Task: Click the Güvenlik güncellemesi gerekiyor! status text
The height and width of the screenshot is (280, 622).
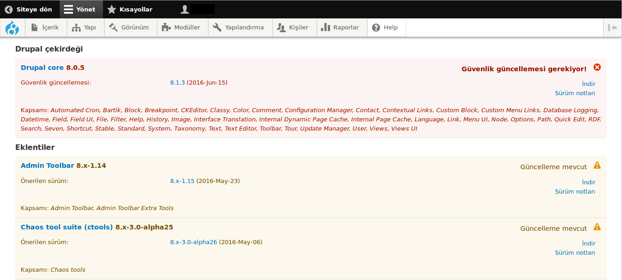Action: pos(524,69)
